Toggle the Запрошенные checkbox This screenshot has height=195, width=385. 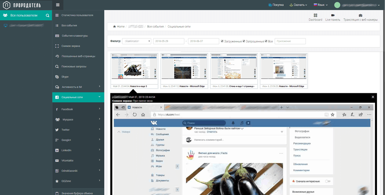(x=244, y=41)
